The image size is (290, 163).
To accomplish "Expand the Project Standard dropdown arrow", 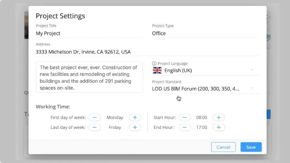I will [x=252, y=88].
